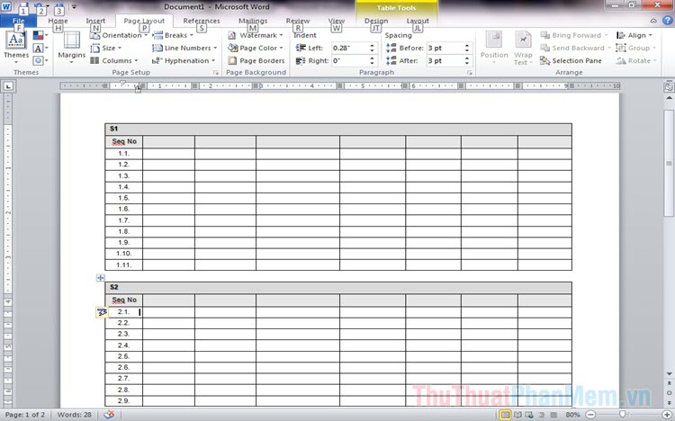
Task: Switch to the References tab
Action: pyautogui.click(x=201, y=21)
